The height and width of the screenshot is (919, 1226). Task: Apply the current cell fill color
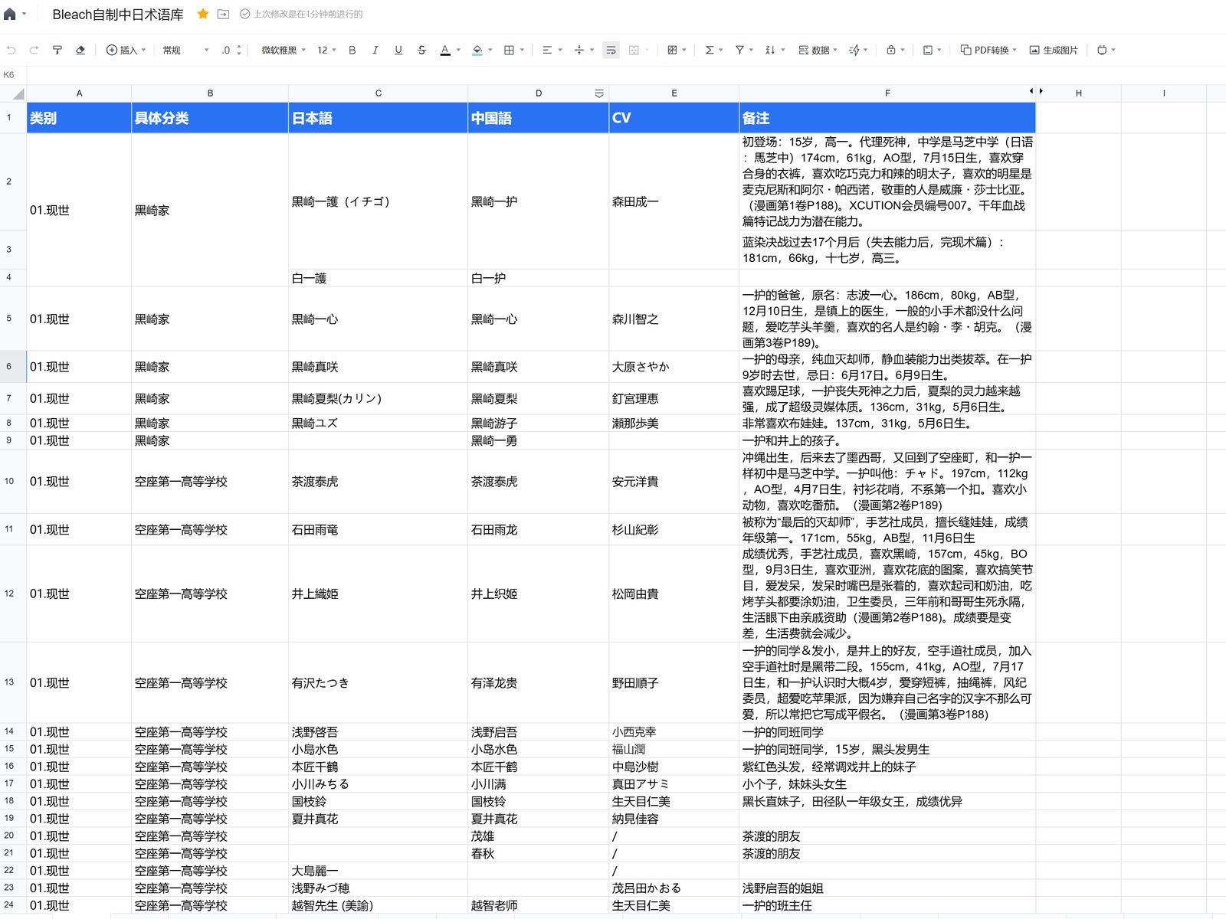point(477,50)
